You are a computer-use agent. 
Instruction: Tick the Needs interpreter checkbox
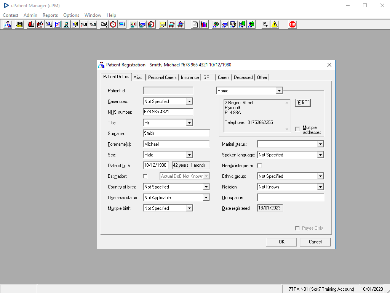click(259, 166)
